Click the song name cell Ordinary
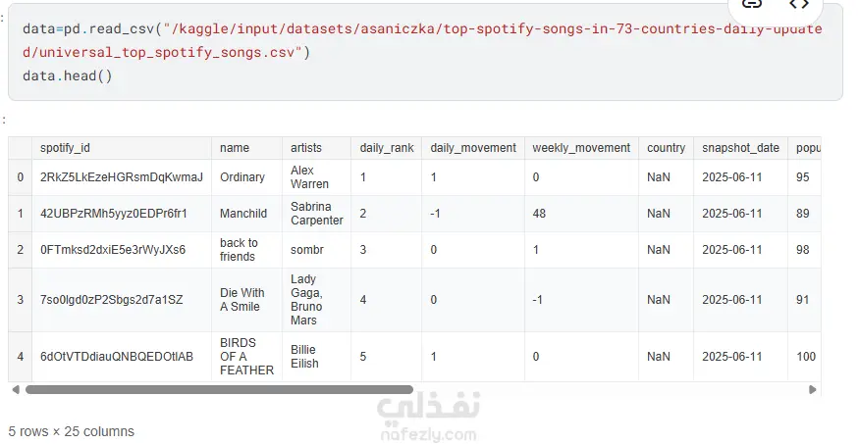This screenshot has height=444, width=858. pos(242,177)
